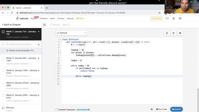Open Check Array Formation Th... item
This screenshot has width=199, height=112.
(21, 50)
